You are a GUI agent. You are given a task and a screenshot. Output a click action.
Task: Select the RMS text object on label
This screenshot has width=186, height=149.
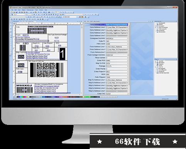[21, 65]
